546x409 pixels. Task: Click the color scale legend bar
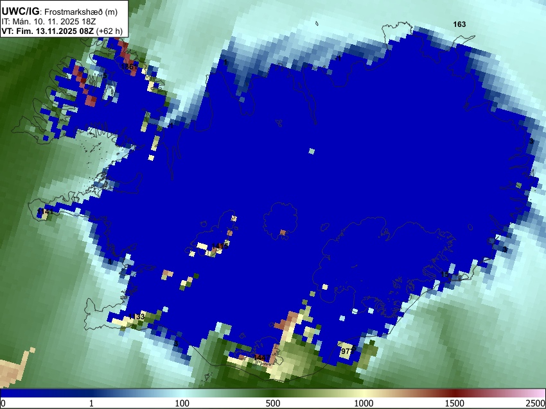click(273, 393)
